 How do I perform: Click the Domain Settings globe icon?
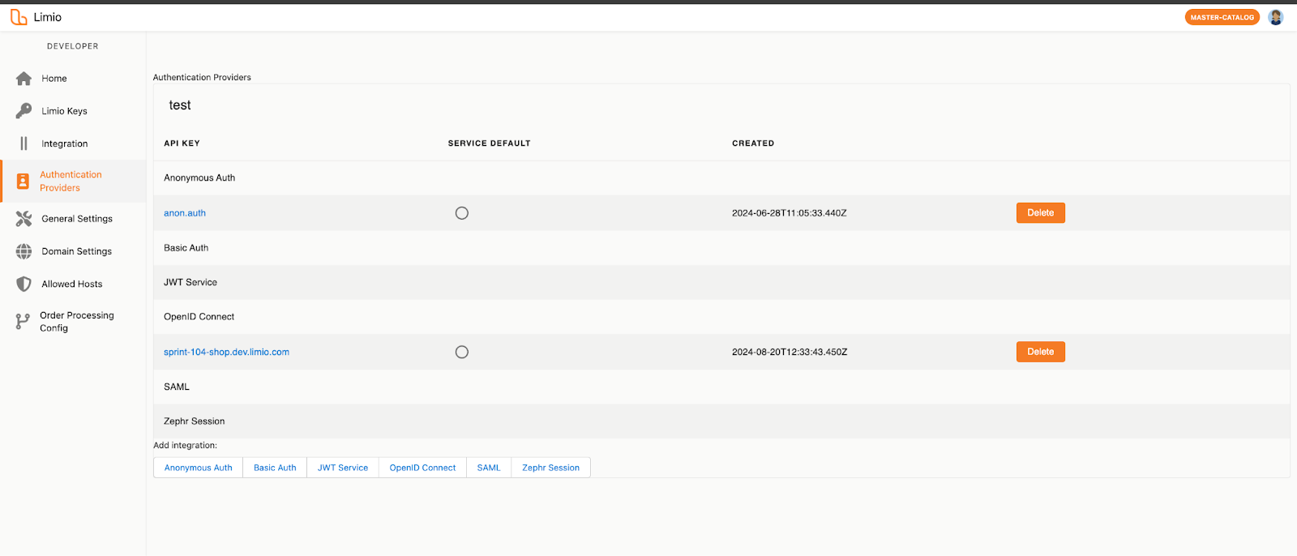pos(24,251)
